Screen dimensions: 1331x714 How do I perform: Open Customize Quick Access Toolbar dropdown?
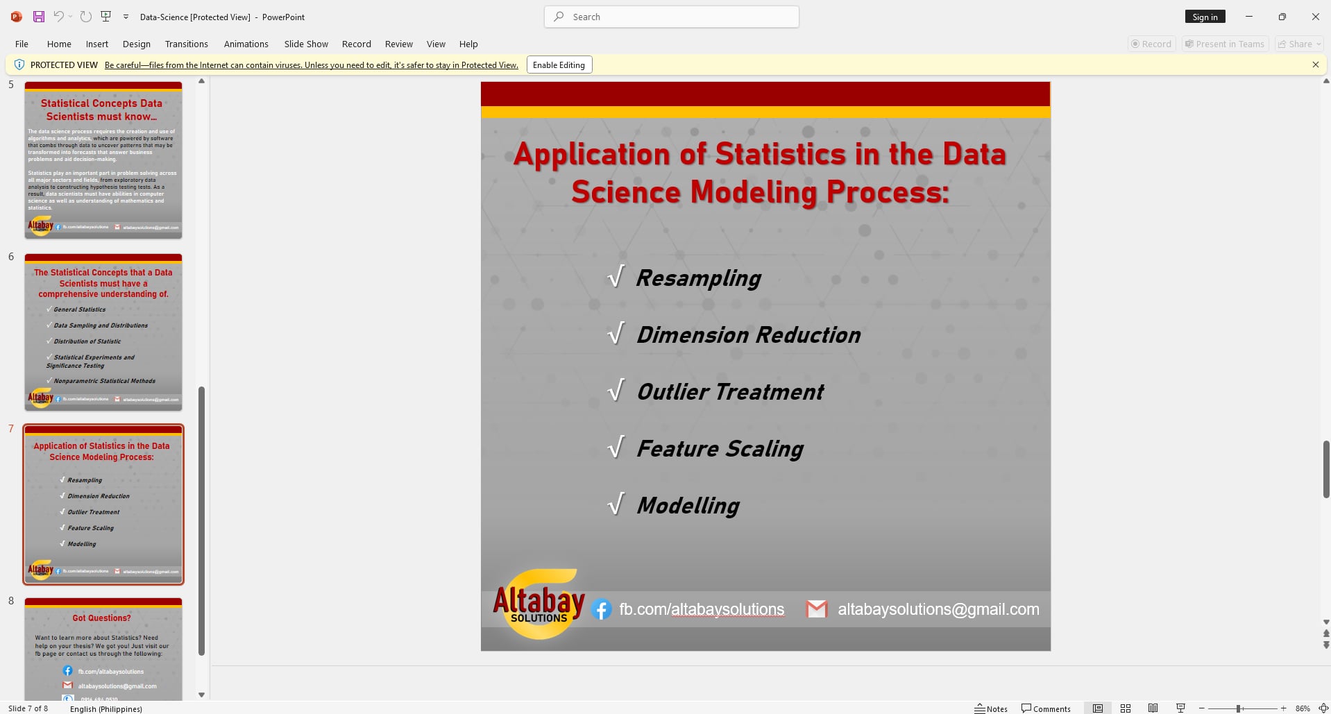[x=126, y=17]
